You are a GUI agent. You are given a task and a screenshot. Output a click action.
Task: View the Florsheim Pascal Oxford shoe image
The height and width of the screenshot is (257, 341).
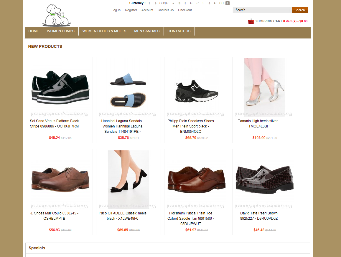196,180
